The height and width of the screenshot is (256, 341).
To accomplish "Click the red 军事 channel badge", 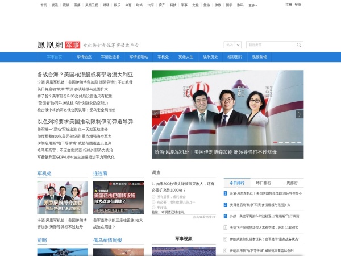I will coord(72,44).
